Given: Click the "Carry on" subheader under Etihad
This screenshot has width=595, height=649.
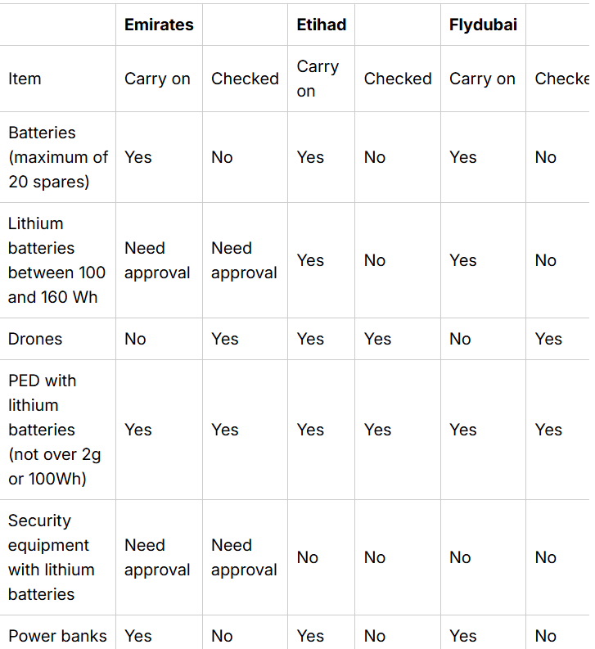Looking at the screenshot, I should (x=318, y=79).
